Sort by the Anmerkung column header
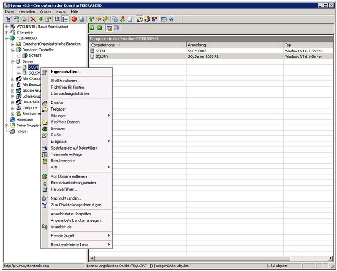The image size is (337, 271). [x=235, y=45]
